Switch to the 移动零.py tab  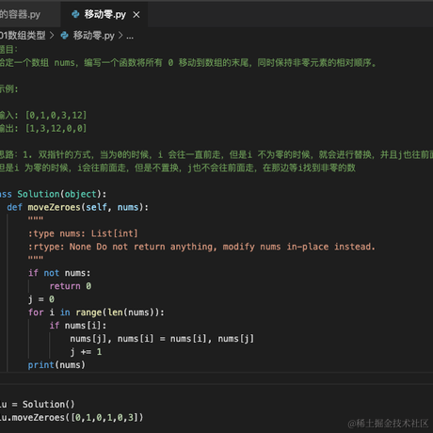point(104,14)
